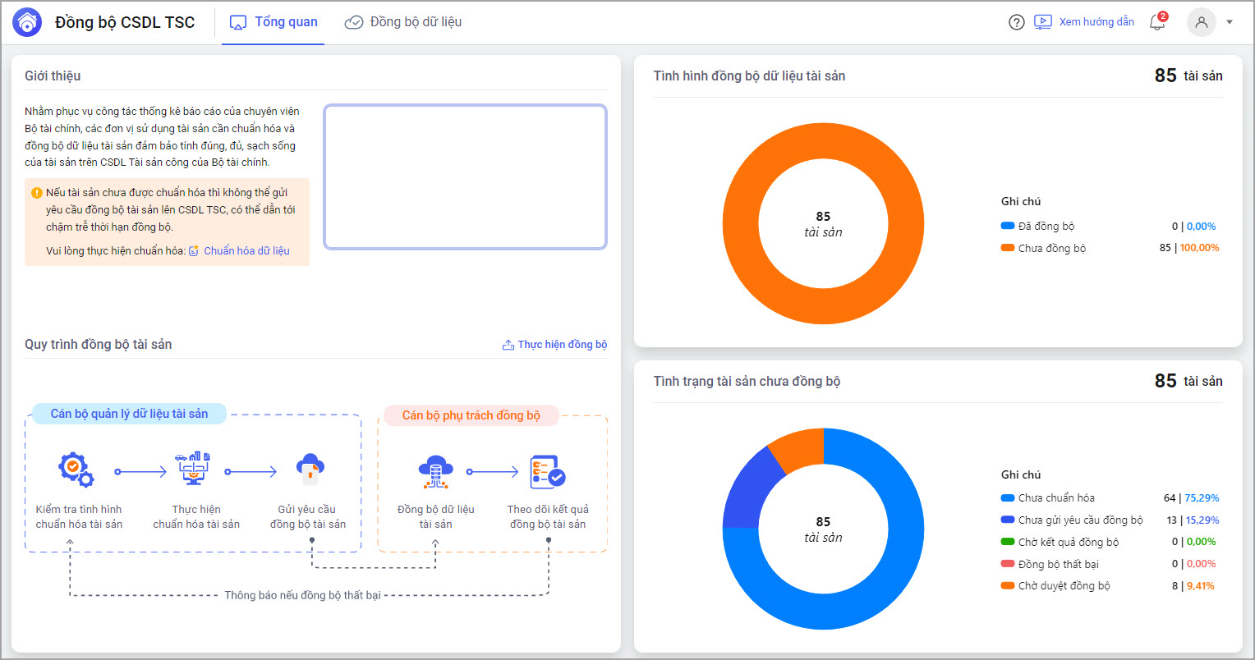
Task: Click the upload icon beside Thực hiện đồng bộ
Action: [508, 345]
